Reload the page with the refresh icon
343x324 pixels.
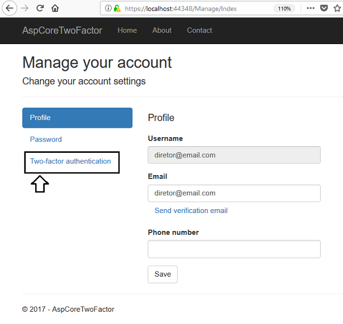pyautogui.click(x=40, y=8)
